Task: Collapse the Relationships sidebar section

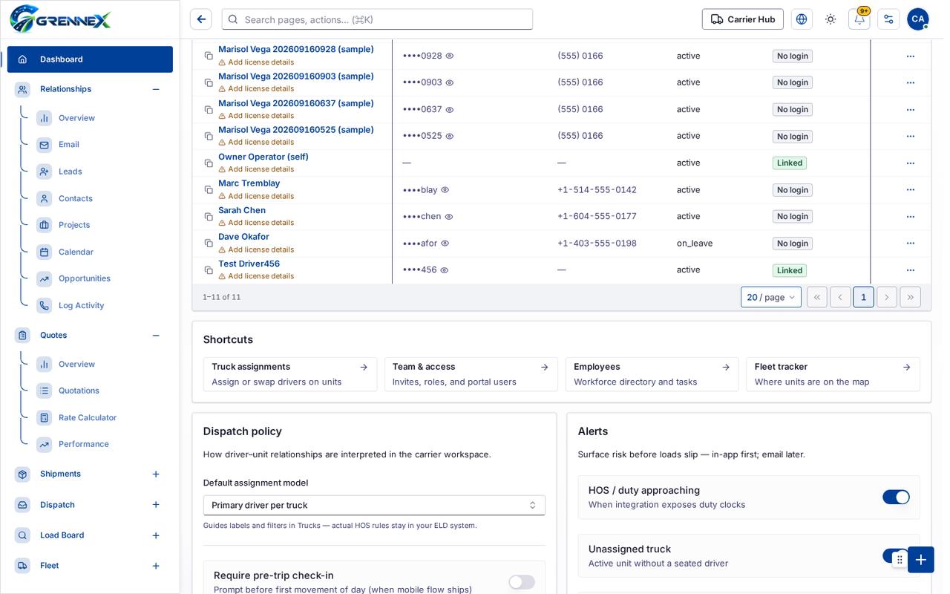Action: [156, 89]
